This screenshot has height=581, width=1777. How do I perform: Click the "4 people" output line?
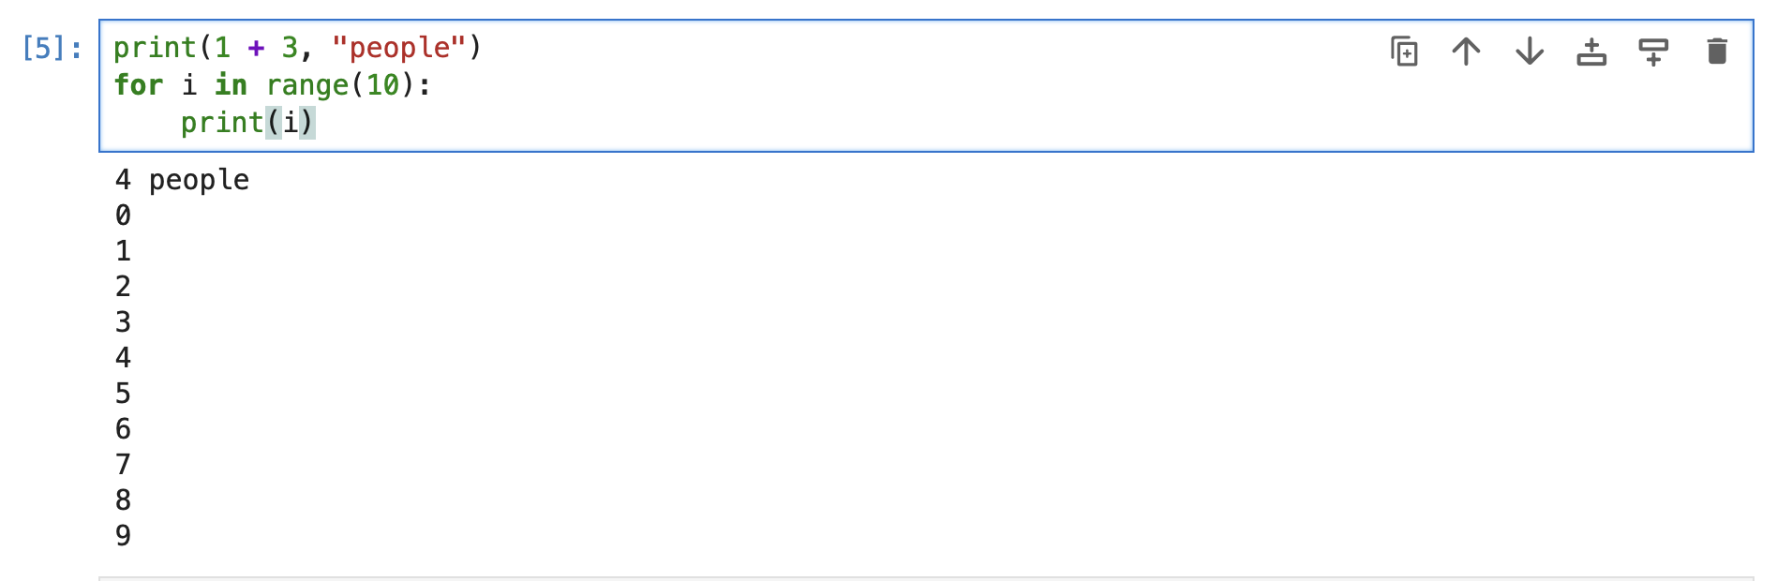182,180
